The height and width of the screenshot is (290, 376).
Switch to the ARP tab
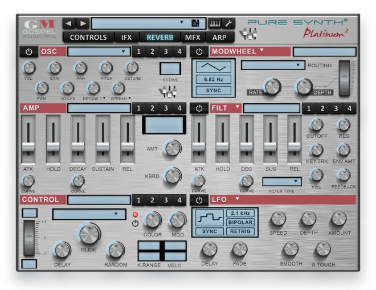click(219, 38)
